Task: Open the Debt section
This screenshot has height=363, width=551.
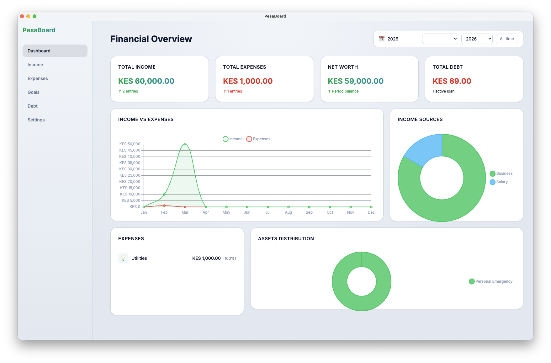Action: (x=32, y=106)
